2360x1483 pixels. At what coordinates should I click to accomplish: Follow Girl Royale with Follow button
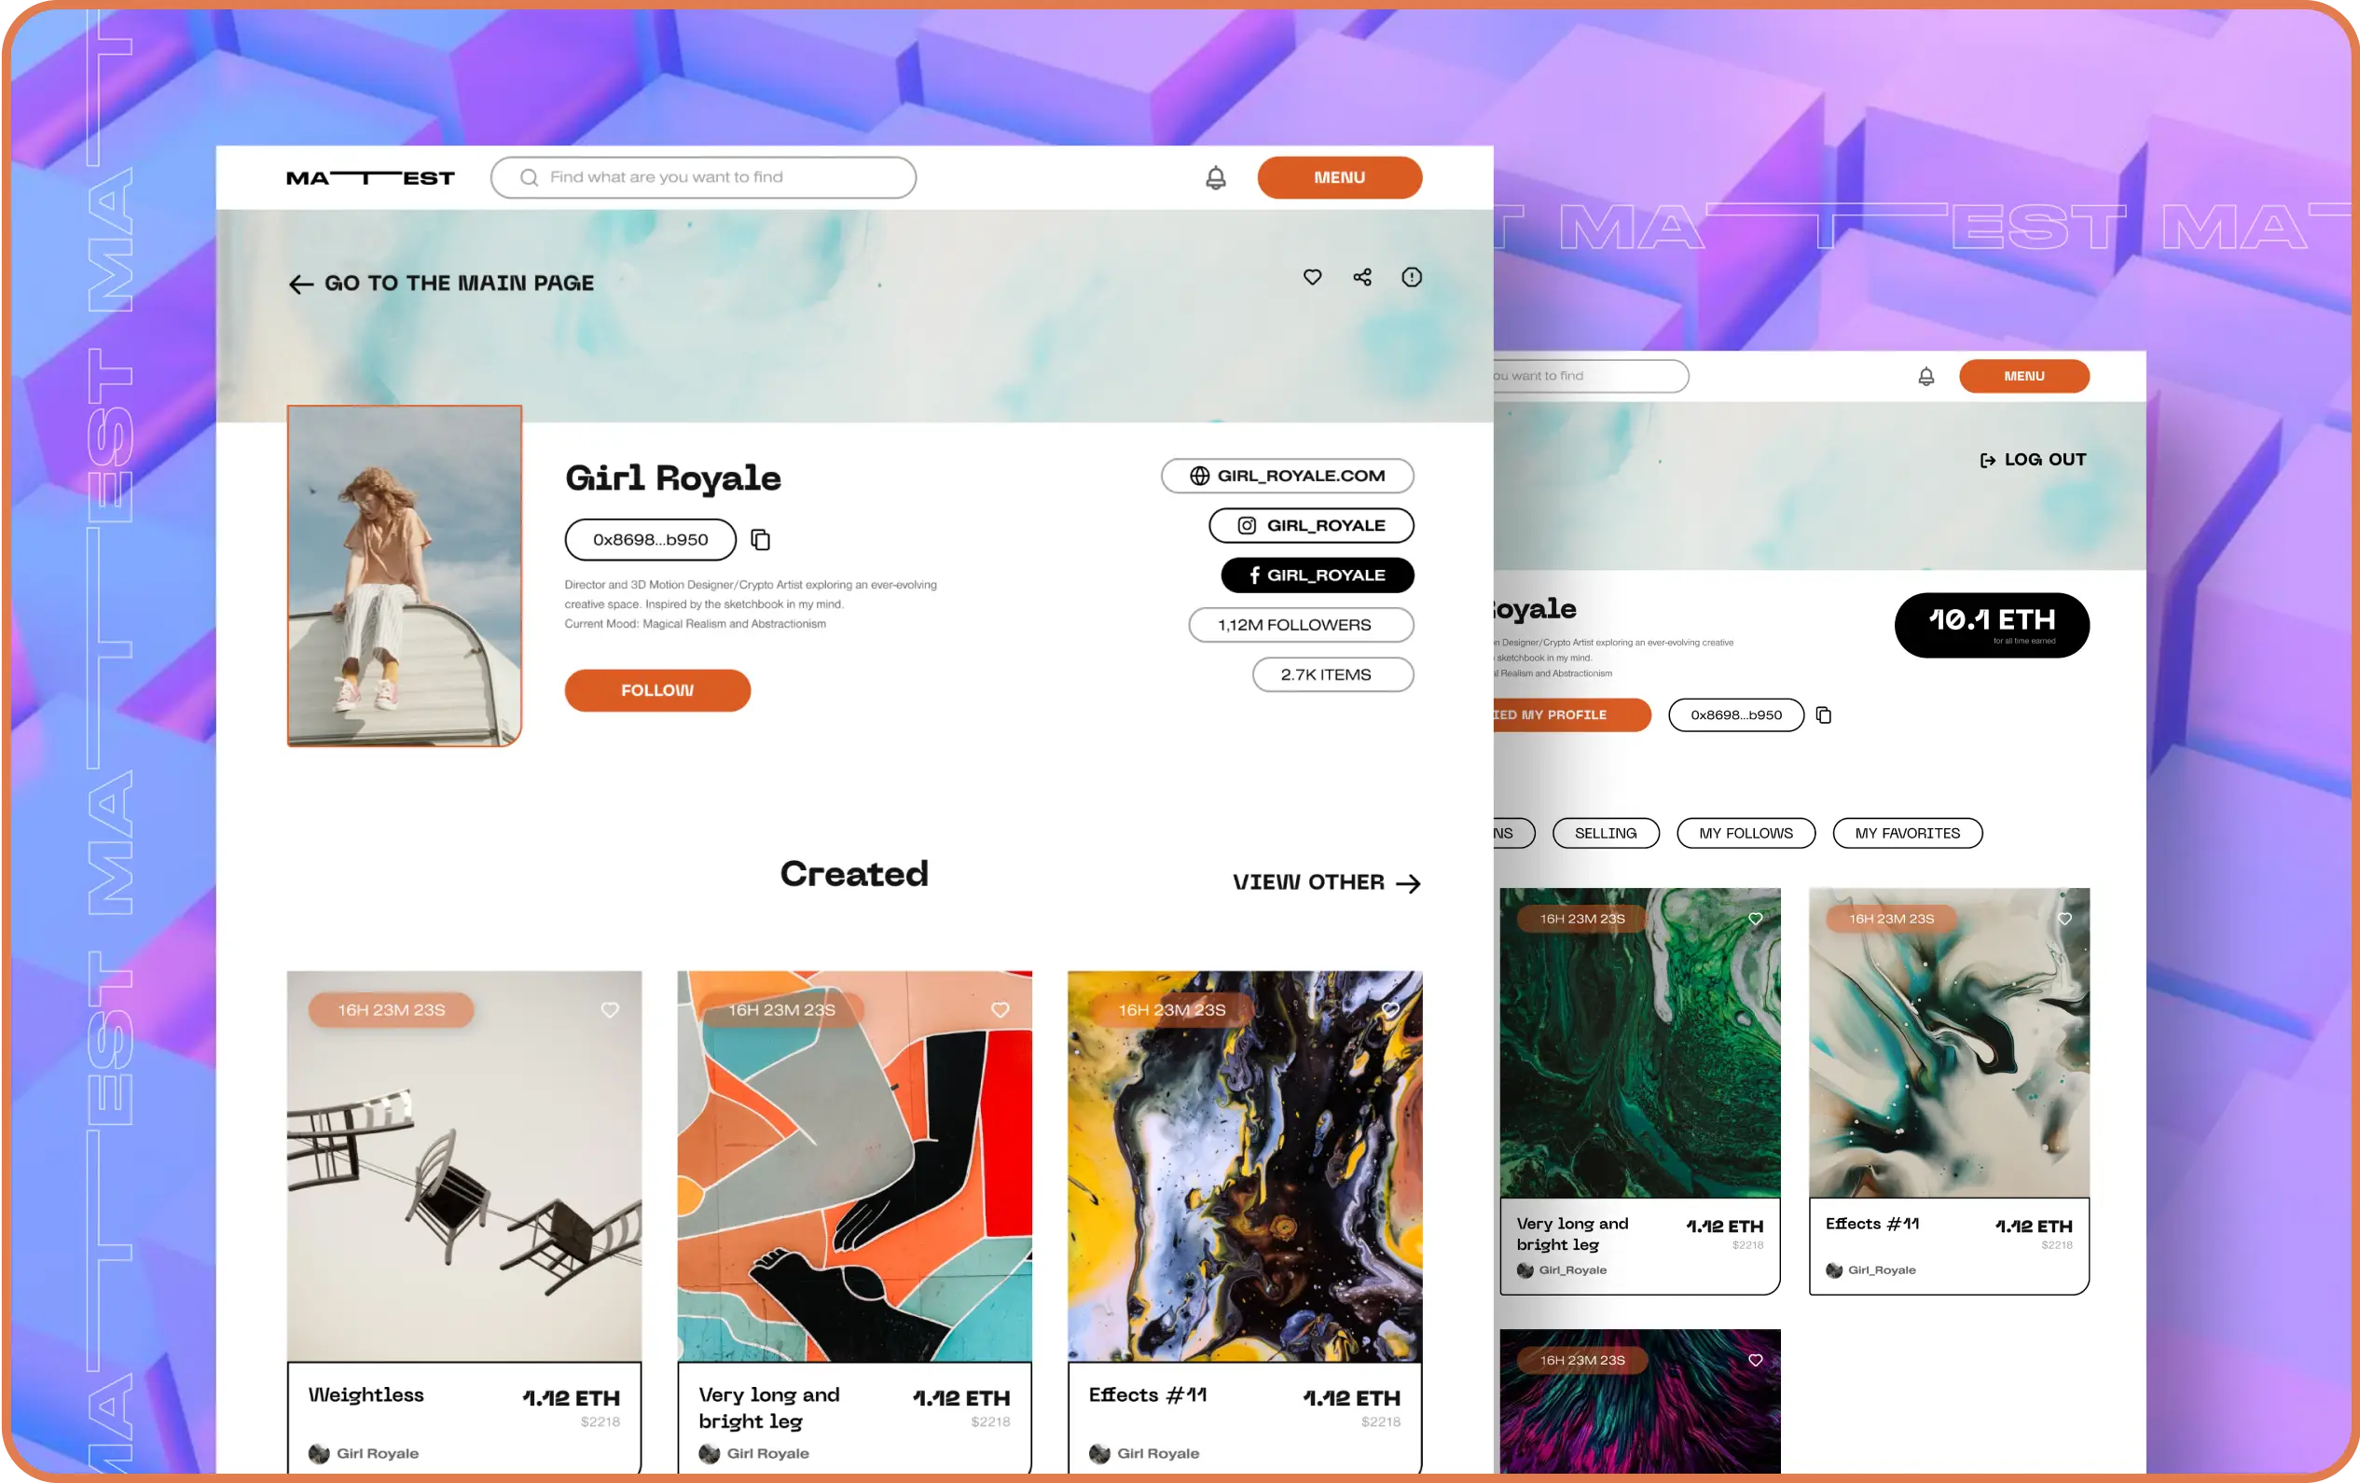click(x=657, y=690)
